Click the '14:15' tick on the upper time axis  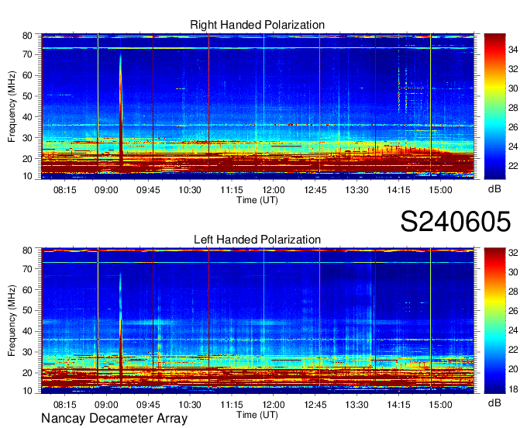tap(398, 190)
